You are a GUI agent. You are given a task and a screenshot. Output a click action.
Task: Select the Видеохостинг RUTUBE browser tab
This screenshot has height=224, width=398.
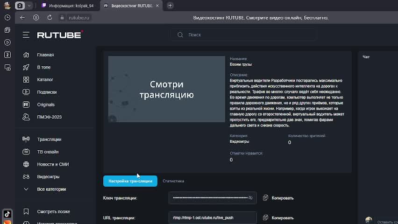[x=131, y=6]
